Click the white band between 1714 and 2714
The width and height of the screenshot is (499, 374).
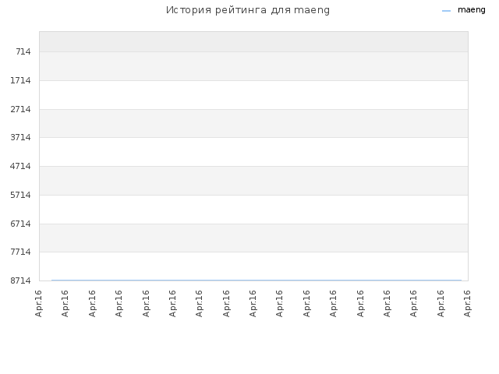pos(253,95)
